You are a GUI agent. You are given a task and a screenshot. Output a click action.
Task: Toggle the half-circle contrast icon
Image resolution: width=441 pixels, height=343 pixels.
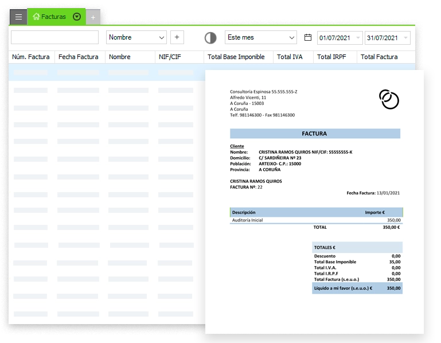tap(211, 38)
